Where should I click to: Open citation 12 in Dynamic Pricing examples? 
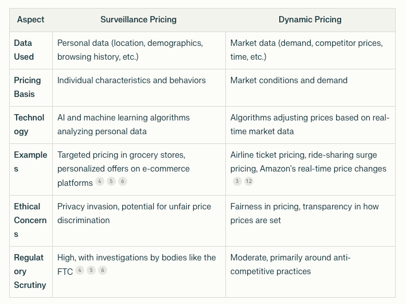(248, 181)
